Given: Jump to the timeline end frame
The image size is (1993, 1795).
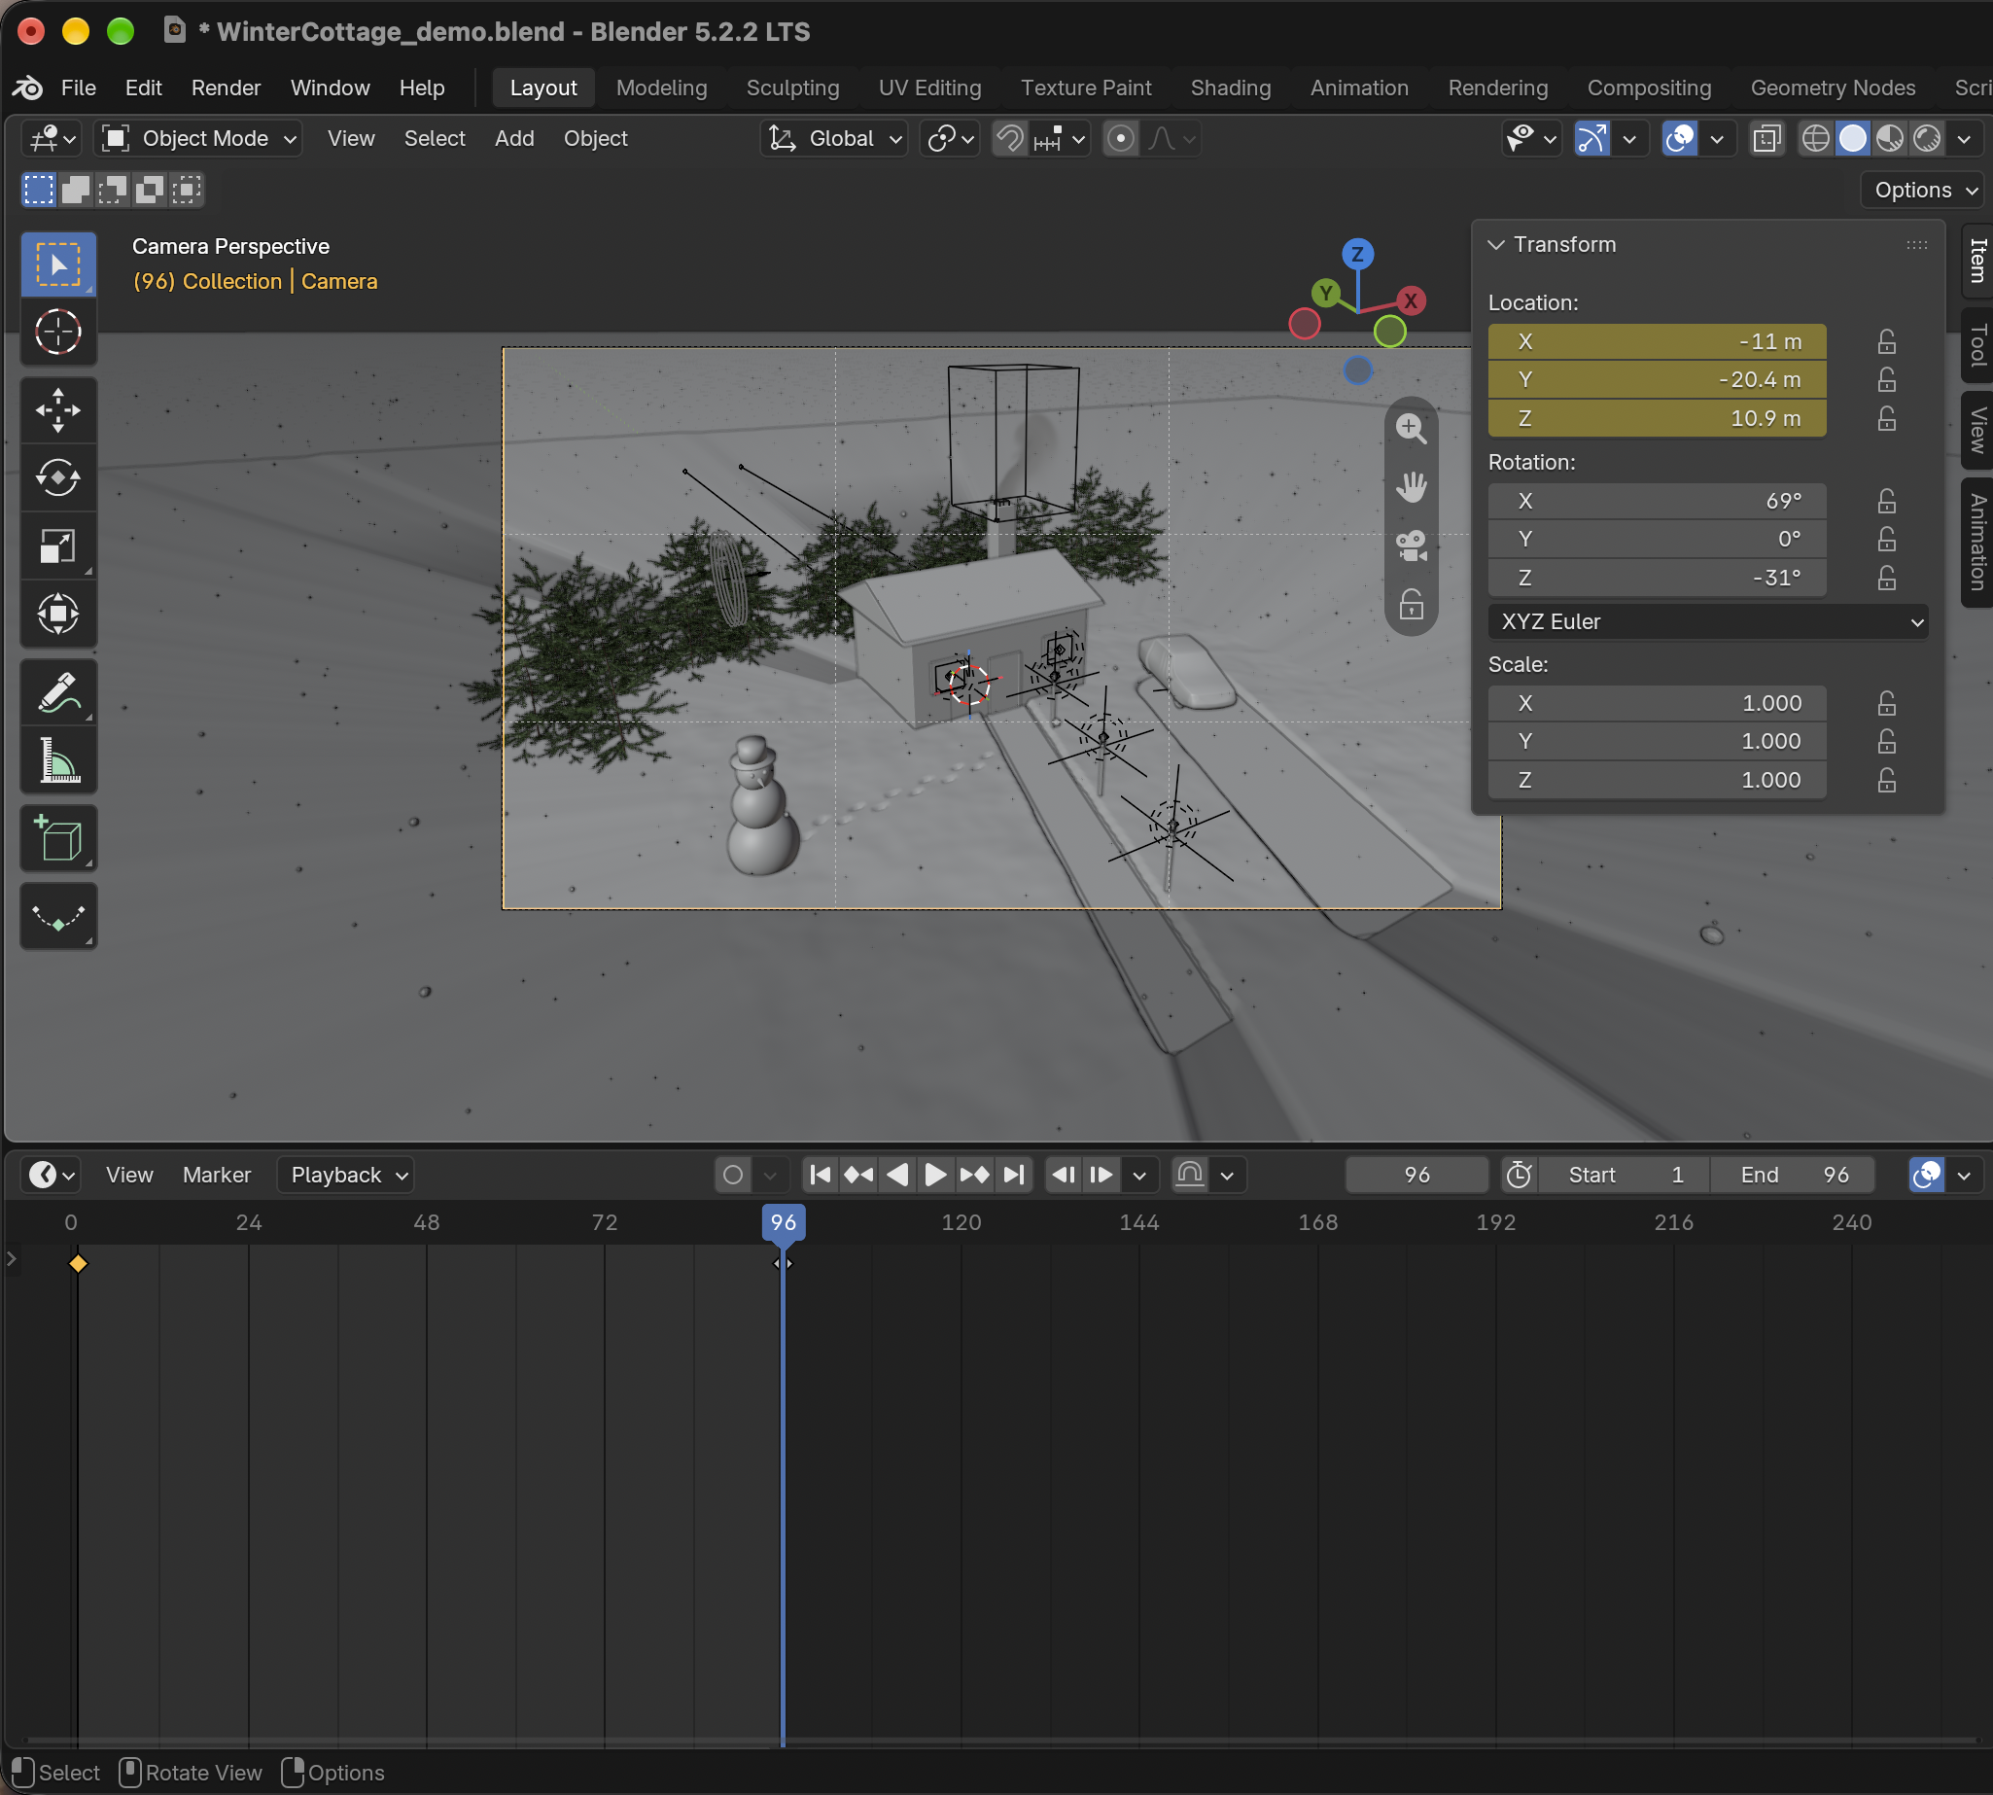Looking at the screenshot, I should pyautogui.click(x=1014, y=1175).
